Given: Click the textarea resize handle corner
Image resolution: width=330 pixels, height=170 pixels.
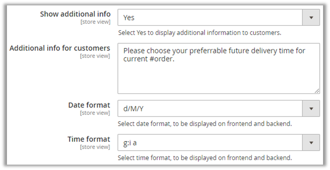Looking at the screenshot, I should pyautogui.click(x=317, y=91).
